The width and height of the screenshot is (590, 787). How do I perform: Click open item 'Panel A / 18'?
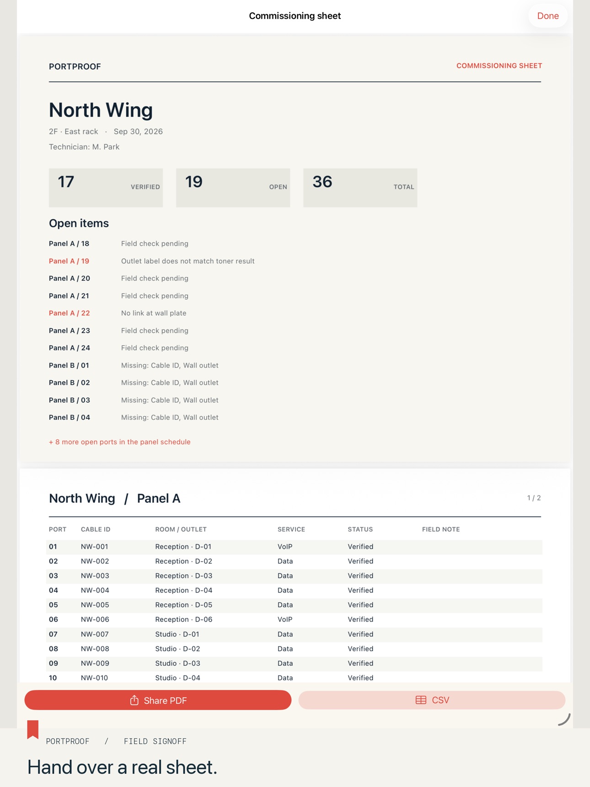click(x=69, y=243)
